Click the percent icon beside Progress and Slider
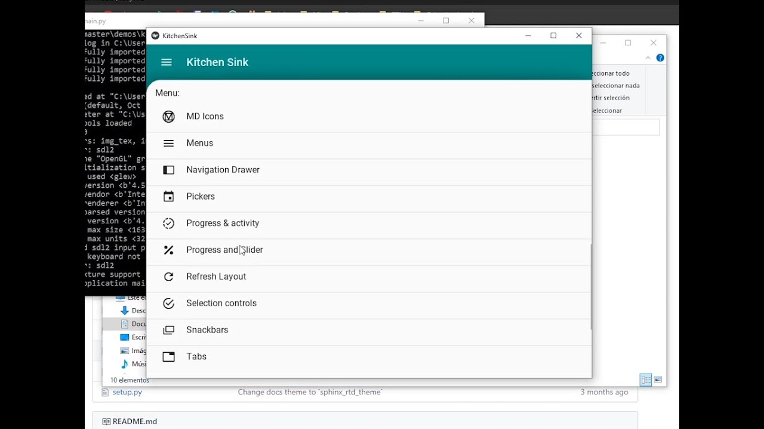The height and width of the screenshot is (429, 764). 169,250
